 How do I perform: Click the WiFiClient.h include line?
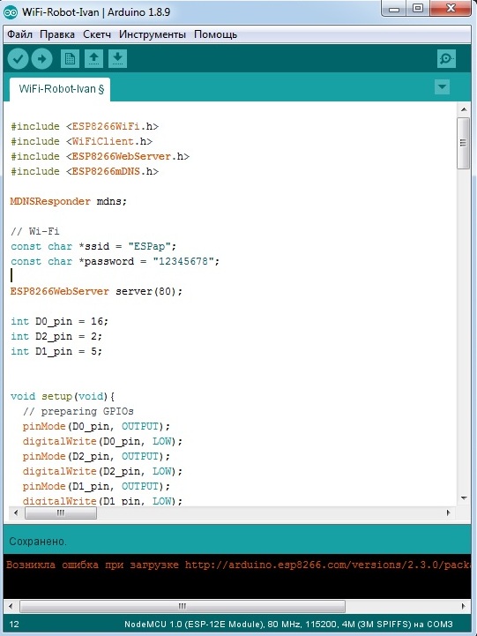[x=81, y=141]
